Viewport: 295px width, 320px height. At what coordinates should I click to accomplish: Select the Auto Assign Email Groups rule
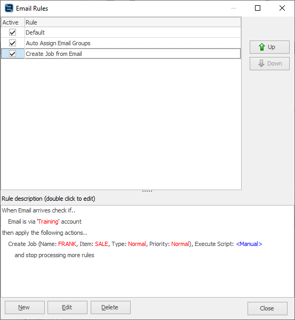(121, 43)
